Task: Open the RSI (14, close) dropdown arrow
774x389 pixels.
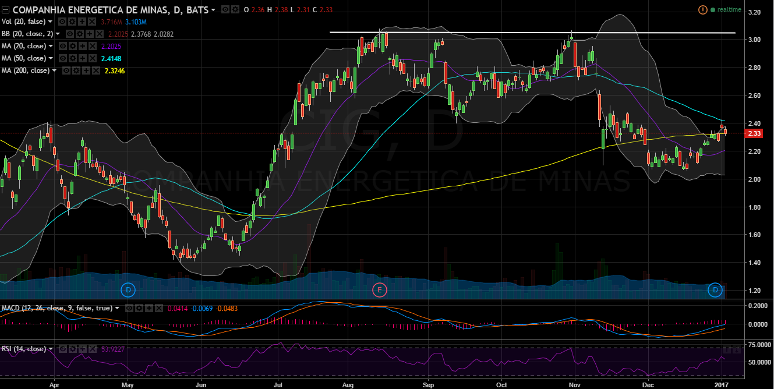Action: pyautogui.click(x=51, y=349)
